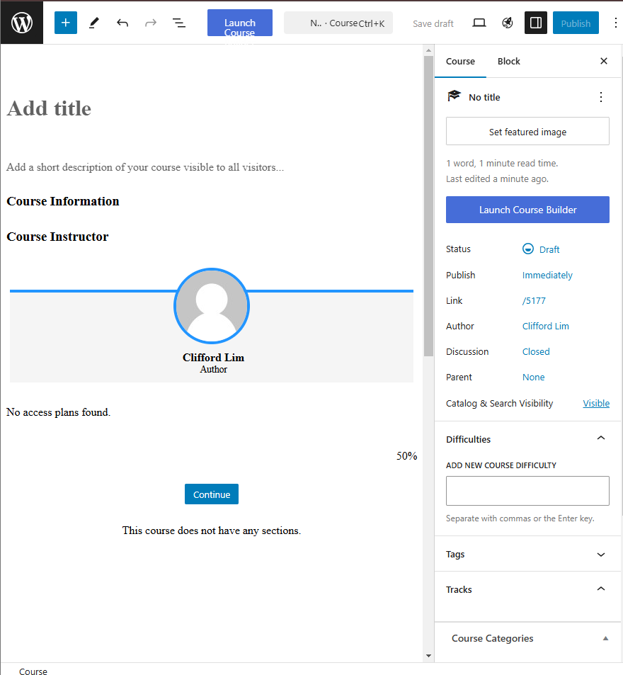Click the WordPress logo icon
This screenshot has height=675, width=623.
pyautogui.click(x=21, y=23)
